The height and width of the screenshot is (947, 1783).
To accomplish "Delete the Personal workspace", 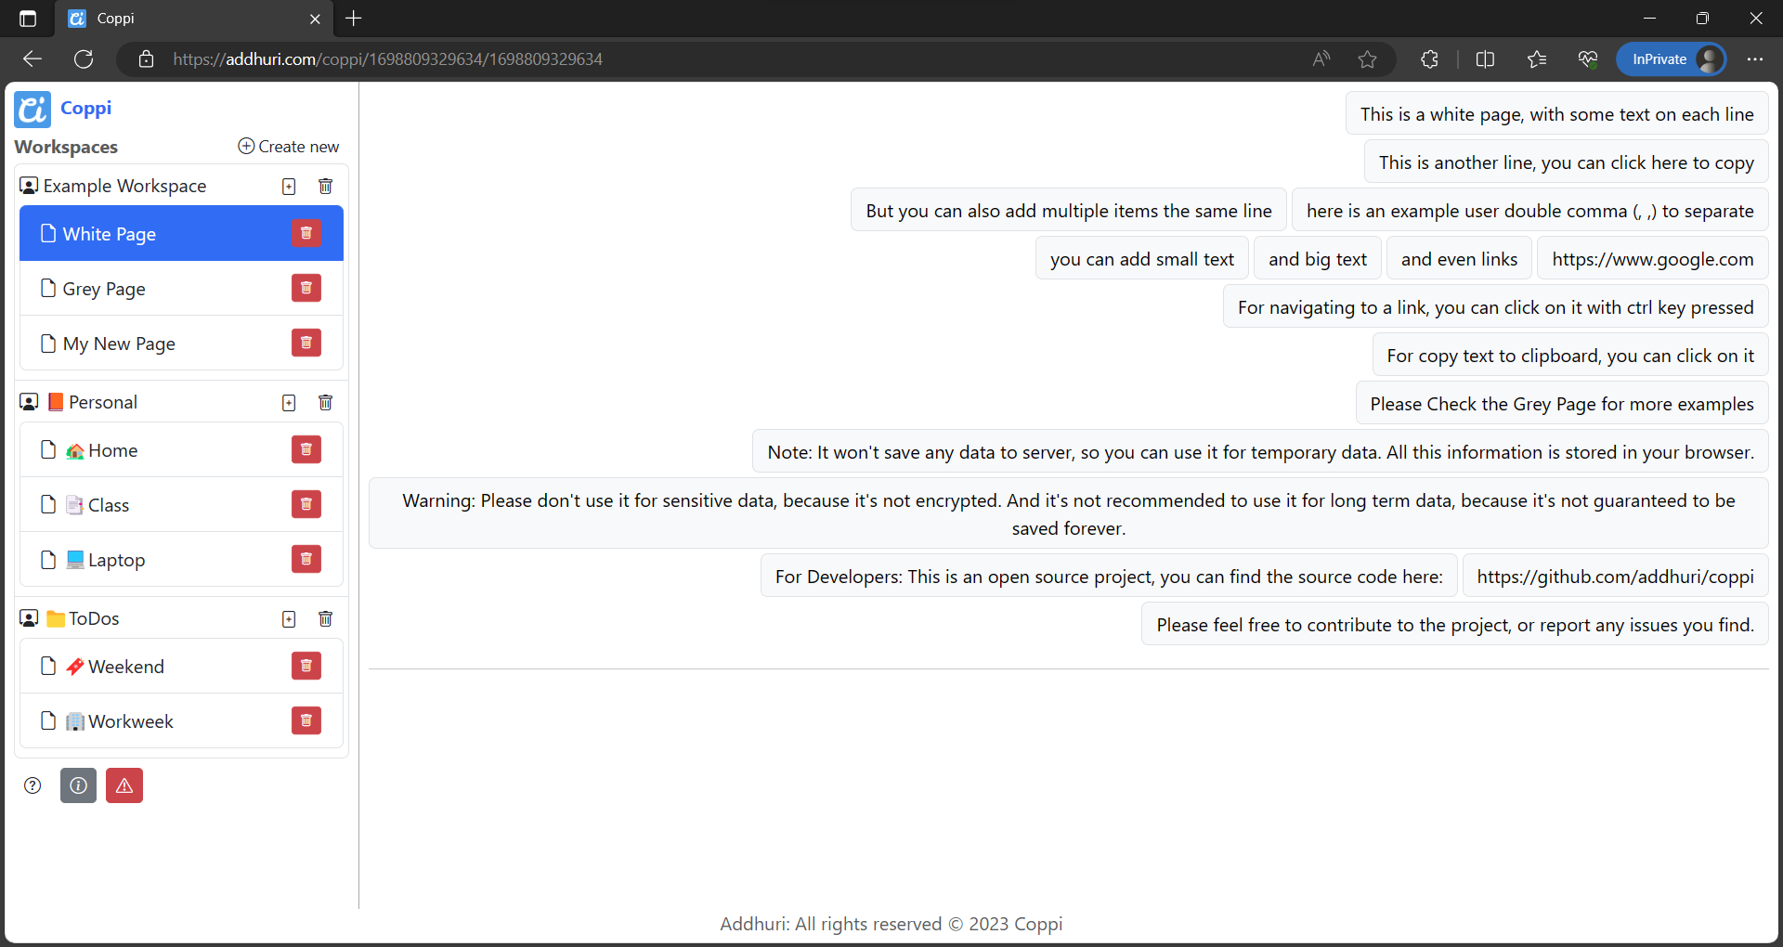I will [x=326, y=402].
